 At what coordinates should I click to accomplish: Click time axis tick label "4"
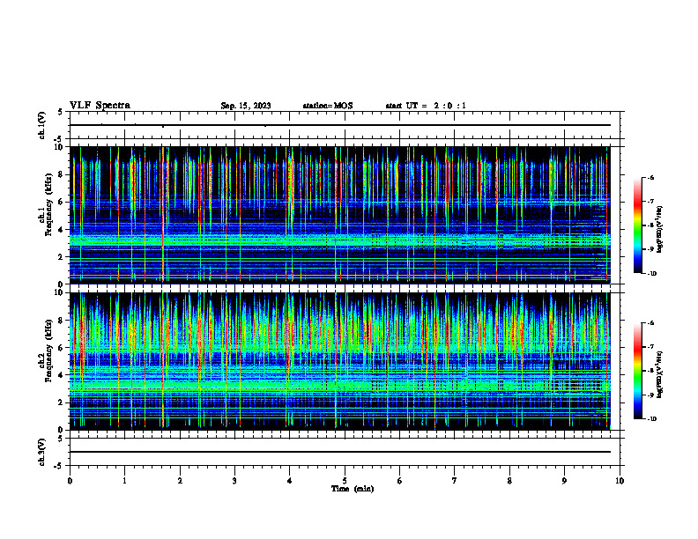[x=290, y=481]
